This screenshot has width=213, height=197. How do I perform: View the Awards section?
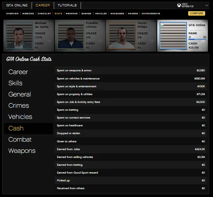133,14
